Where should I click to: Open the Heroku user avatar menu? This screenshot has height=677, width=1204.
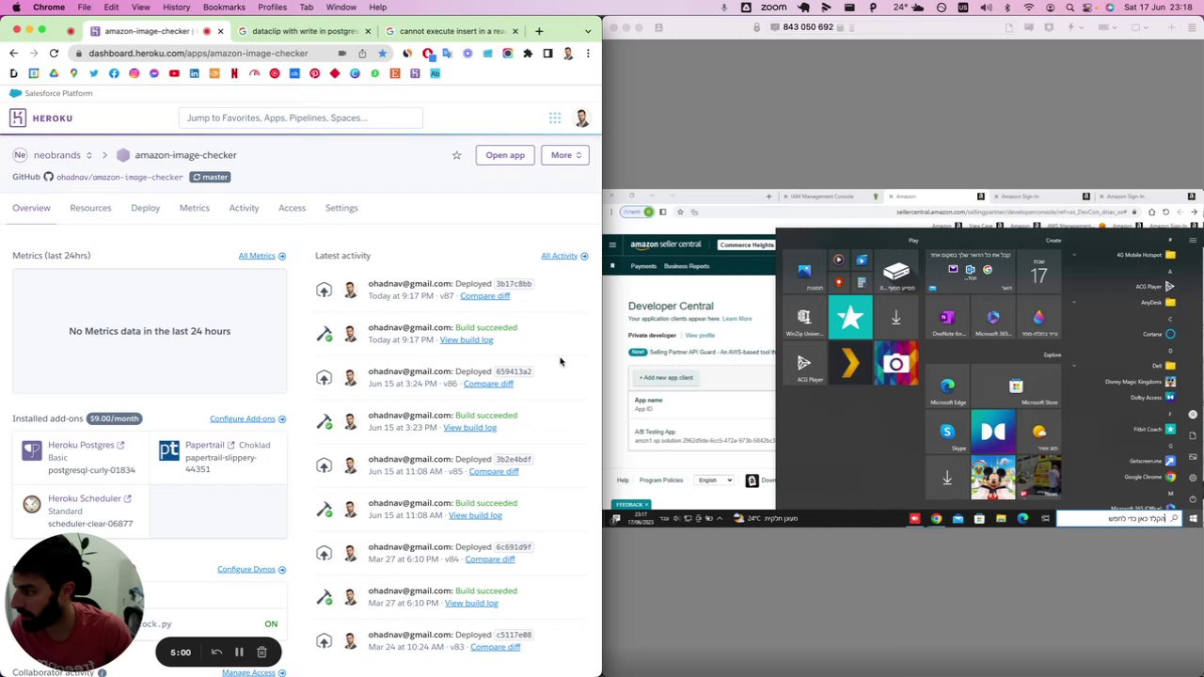pyautogui.click(x=581, y=118)
